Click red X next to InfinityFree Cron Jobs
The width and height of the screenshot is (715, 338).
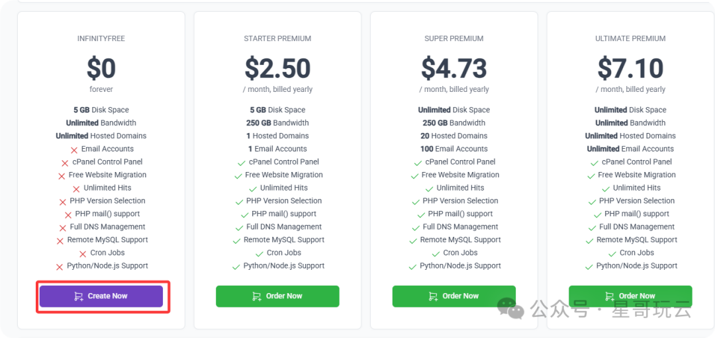(83, 254)
